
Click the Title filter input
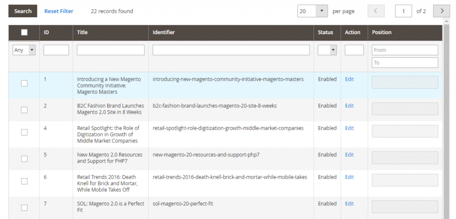point(110,50)
